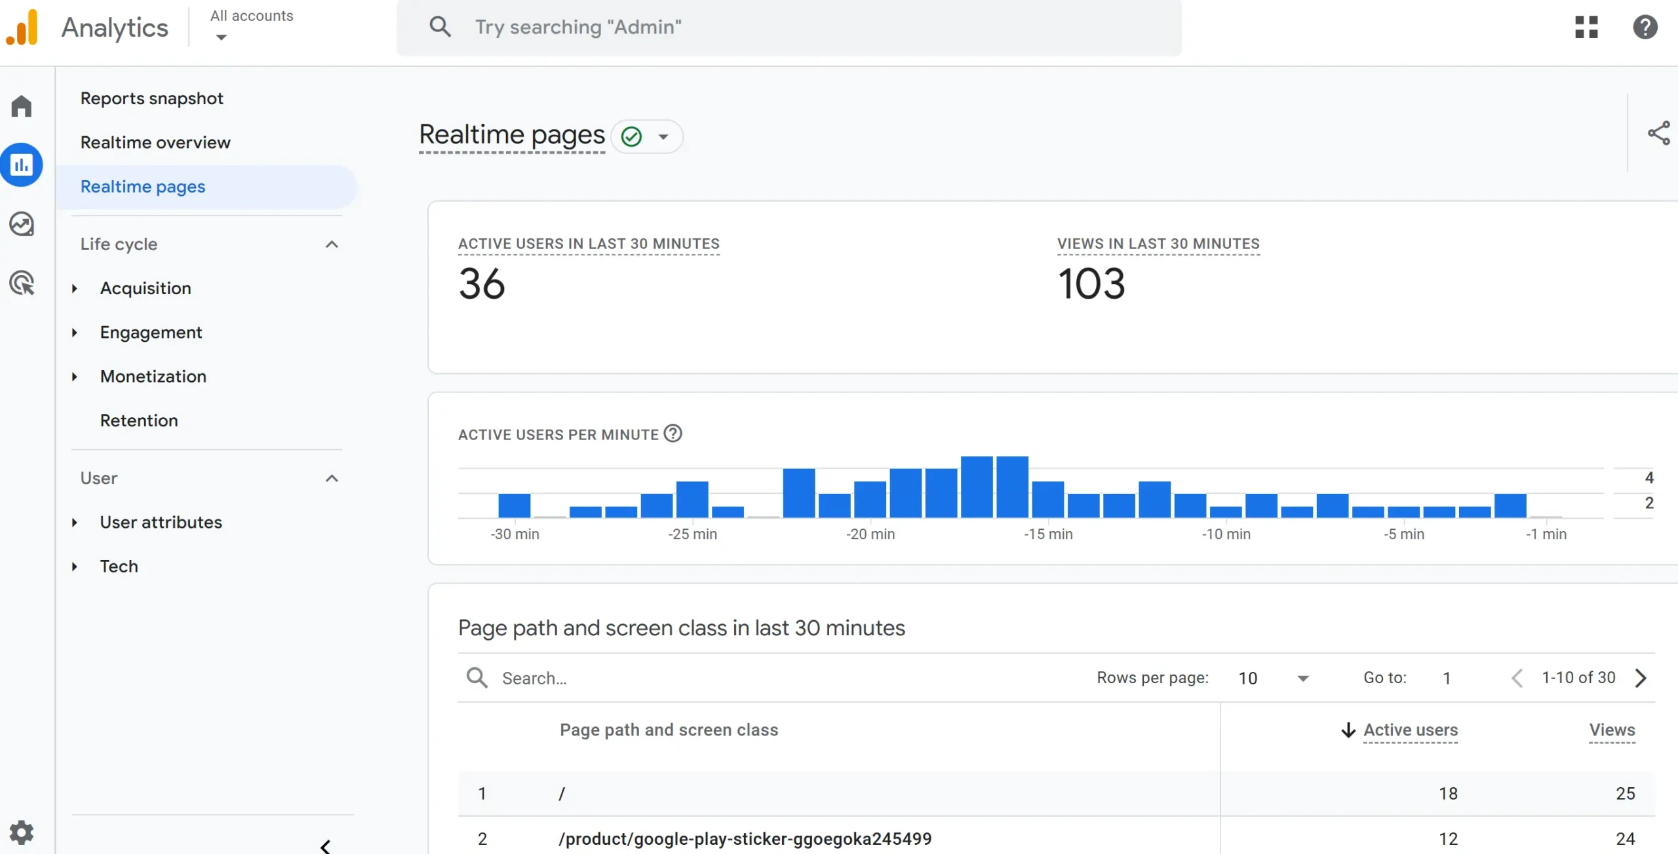Open the Help question mark icon
This screenshot has width=1678, height=854.
pos(1645,28)
